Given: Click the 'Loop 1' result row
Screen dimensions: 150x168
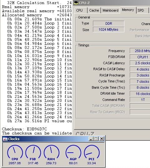Looking at the screenshot, I should (39, 23).
